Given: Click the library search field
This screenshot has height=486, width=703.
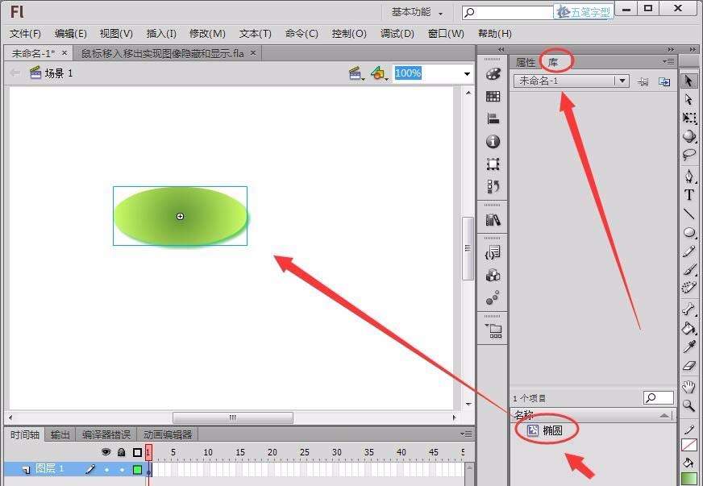Looking at the screenshot, I should click(x=658, y=397).
